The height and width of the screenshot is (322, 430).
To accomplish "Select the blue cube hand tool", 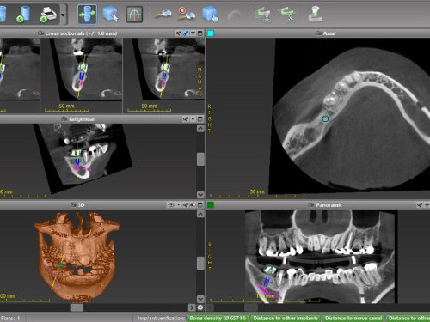I will [210, 14].
